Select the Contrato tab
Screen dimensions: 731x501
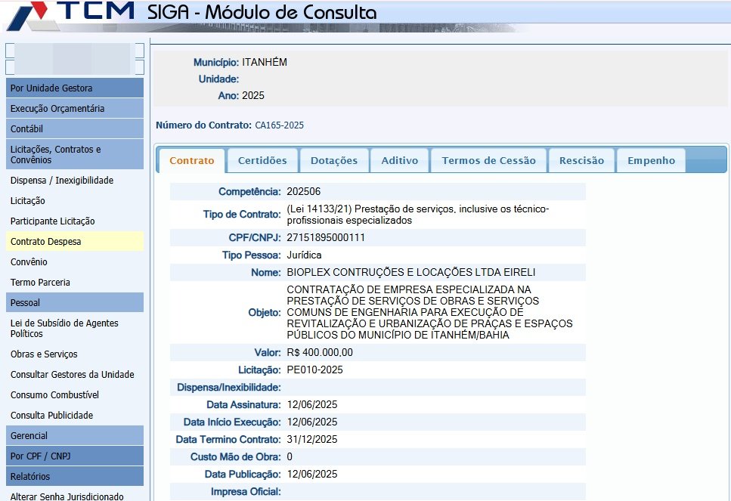pyautogui.click(x=191, y=160)
